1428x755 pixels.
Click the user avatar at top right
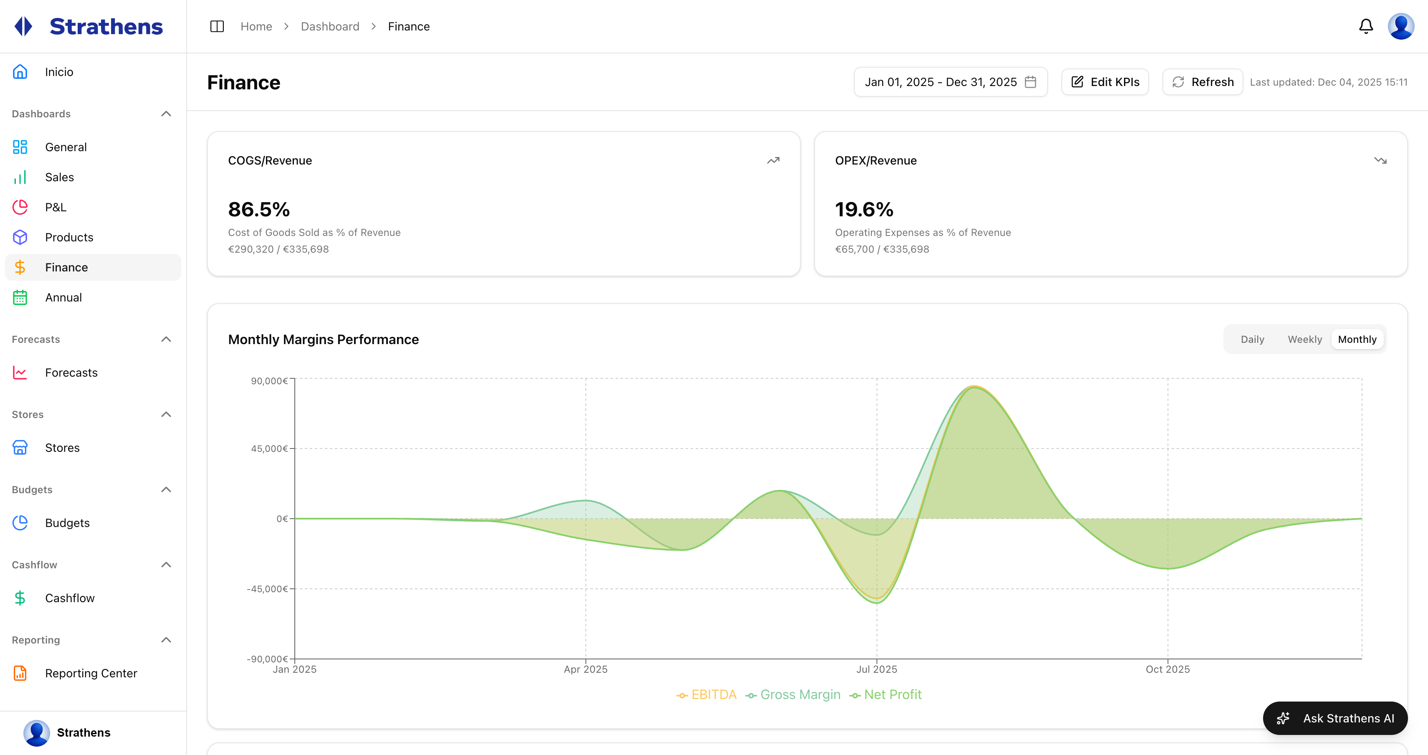1400,27
